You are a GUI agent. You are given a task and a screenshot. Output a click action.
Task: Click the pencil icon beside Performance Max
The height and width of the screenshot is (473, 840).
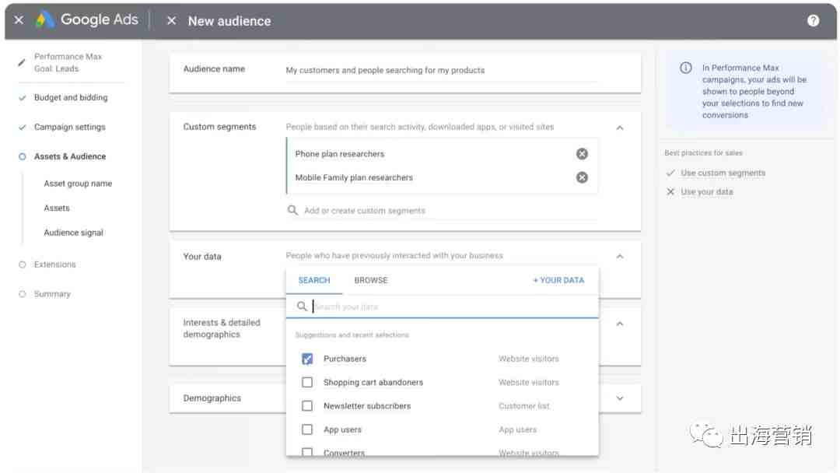22,63
